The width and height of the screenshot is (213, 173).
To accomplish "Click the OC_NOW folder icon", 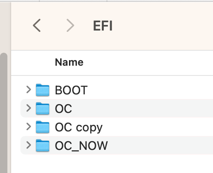I will coord(43,145).
